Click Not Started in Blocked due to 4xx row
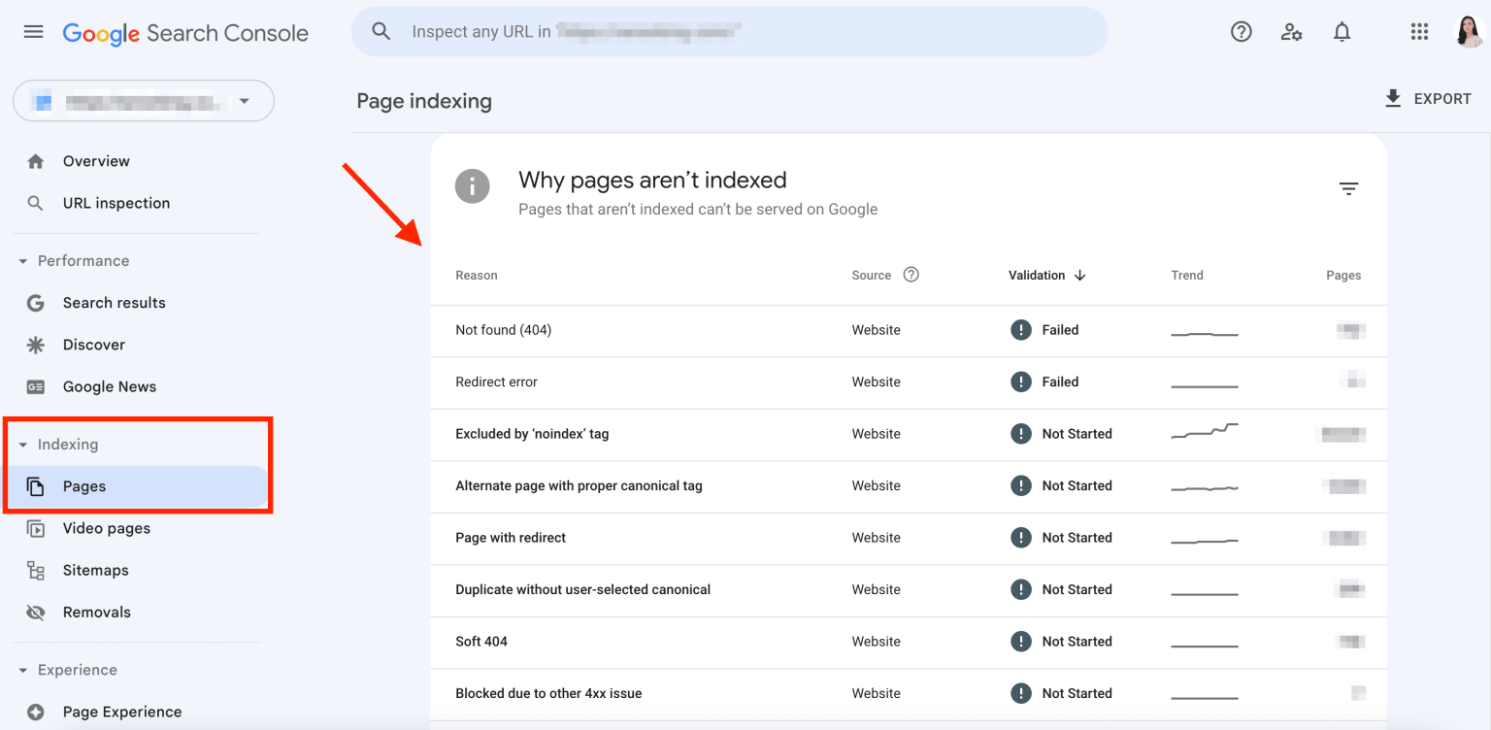Viewport: 1491px width, 730px height. [1077, 693]
